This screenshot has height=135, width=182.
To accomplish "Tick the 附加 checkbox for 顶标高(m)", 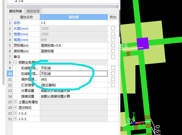I will 113,45.
